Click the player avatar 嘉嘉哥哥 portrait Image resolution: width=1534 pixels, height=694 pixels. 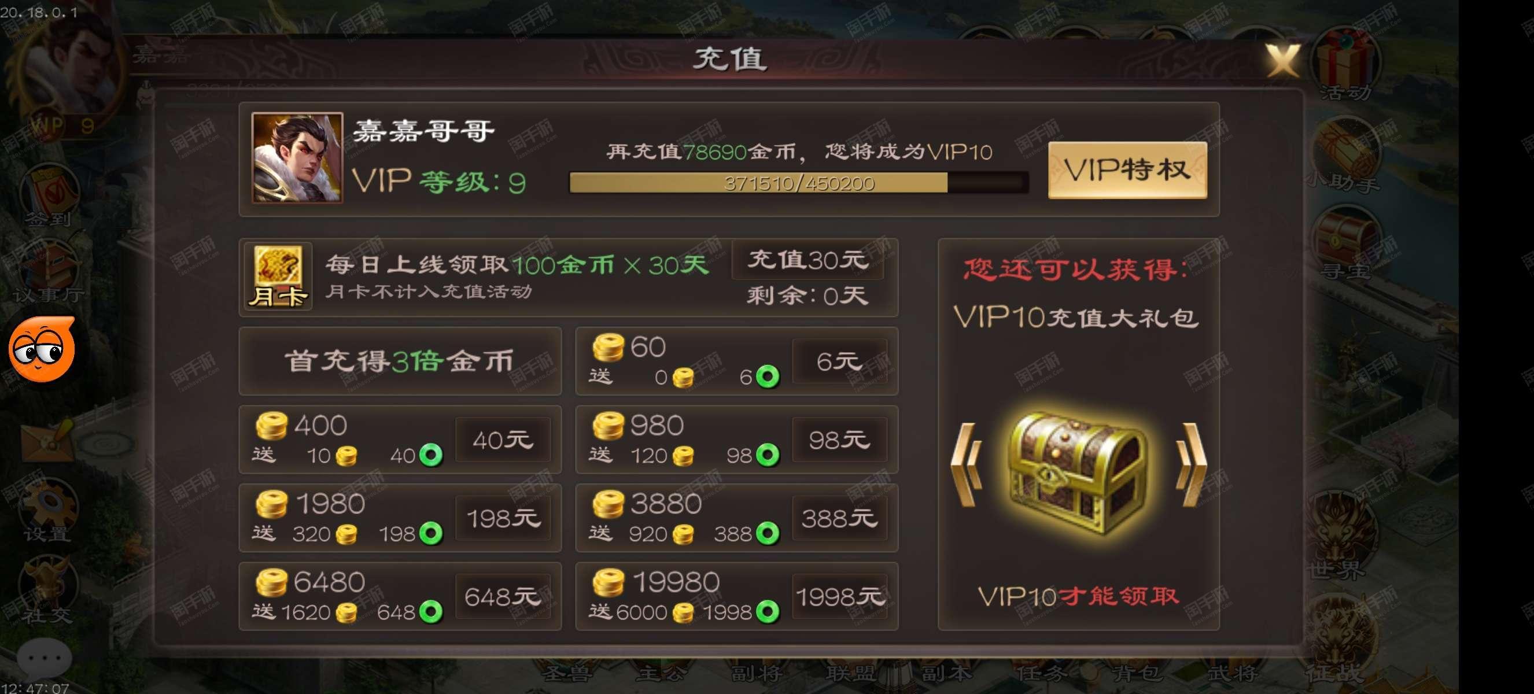pyautogui.click(x=297, y=158)
